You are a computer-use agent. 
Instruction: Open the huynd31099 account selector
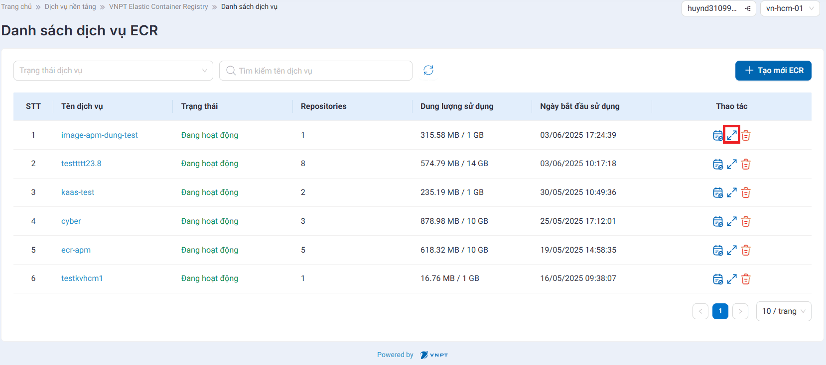pyautogui.click(x=718, y=8)
